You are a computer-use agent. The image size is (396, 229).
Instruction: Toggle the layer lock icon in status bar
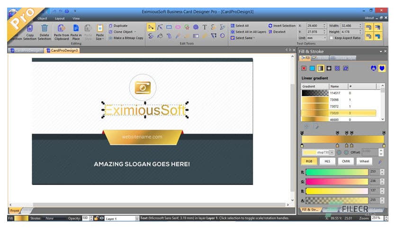pos(96,218)
